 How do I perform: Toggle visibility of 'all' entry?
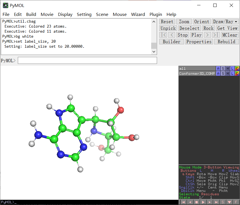[x=197, y=69]
